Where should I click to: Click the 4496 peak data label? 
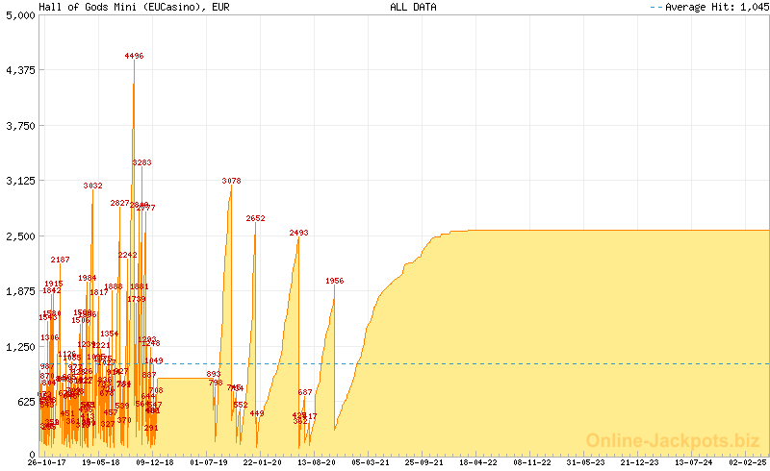coord(134,57)
